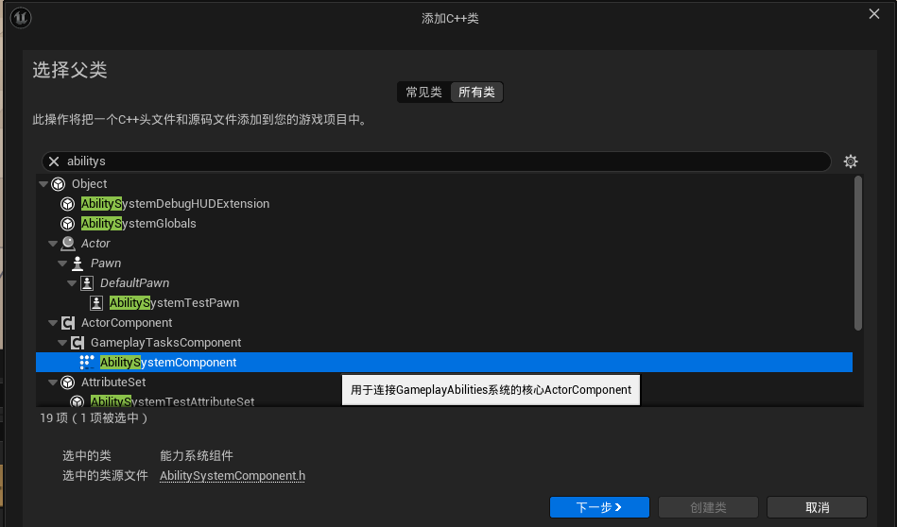Click the 下一步 button
This screenshot has width=897, height=527.
point(599,507)
